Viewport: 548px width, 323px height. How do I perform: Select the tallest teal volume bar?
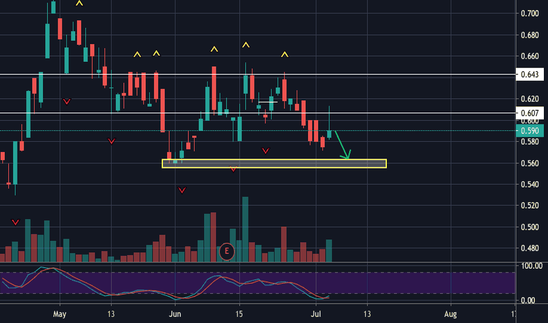[245, 230]
